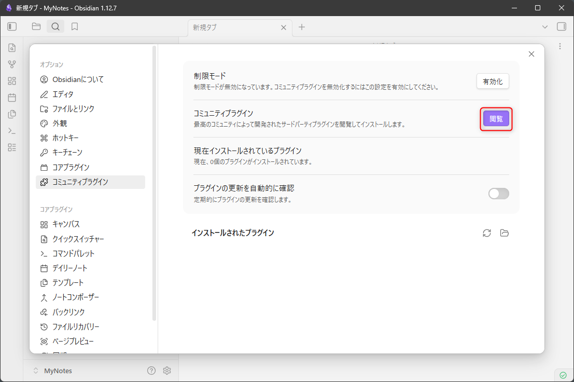Open Obsidianについて settings
The width and height of the screenshot is (574, 382).
pyautogui.click(x=90, y=79)
